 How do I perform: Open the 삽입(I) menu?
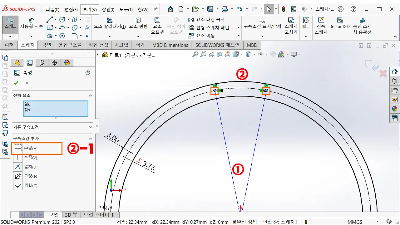click(x=108, y=9)
